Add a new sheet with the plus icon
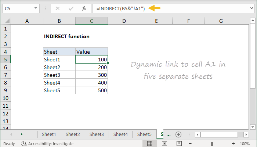 (178, 135)
